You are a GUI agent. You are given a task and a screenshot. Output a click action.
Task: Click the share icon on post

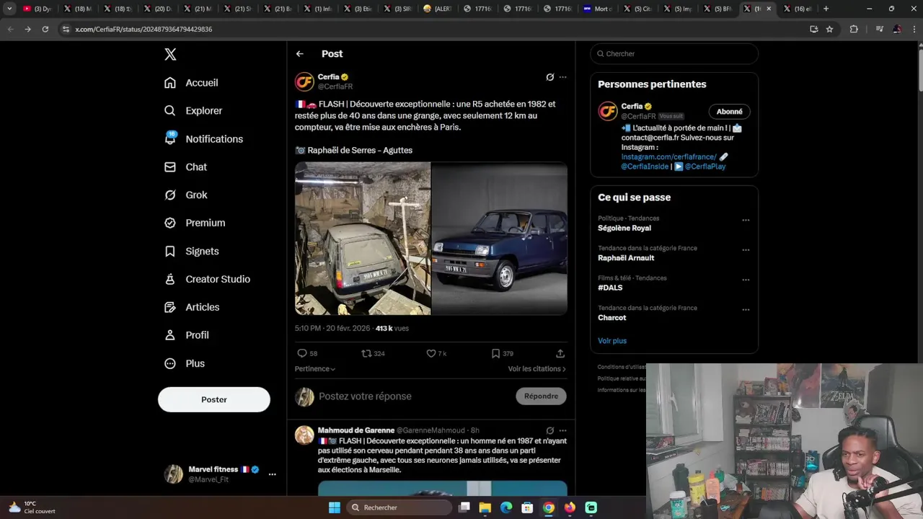(560, 353)
